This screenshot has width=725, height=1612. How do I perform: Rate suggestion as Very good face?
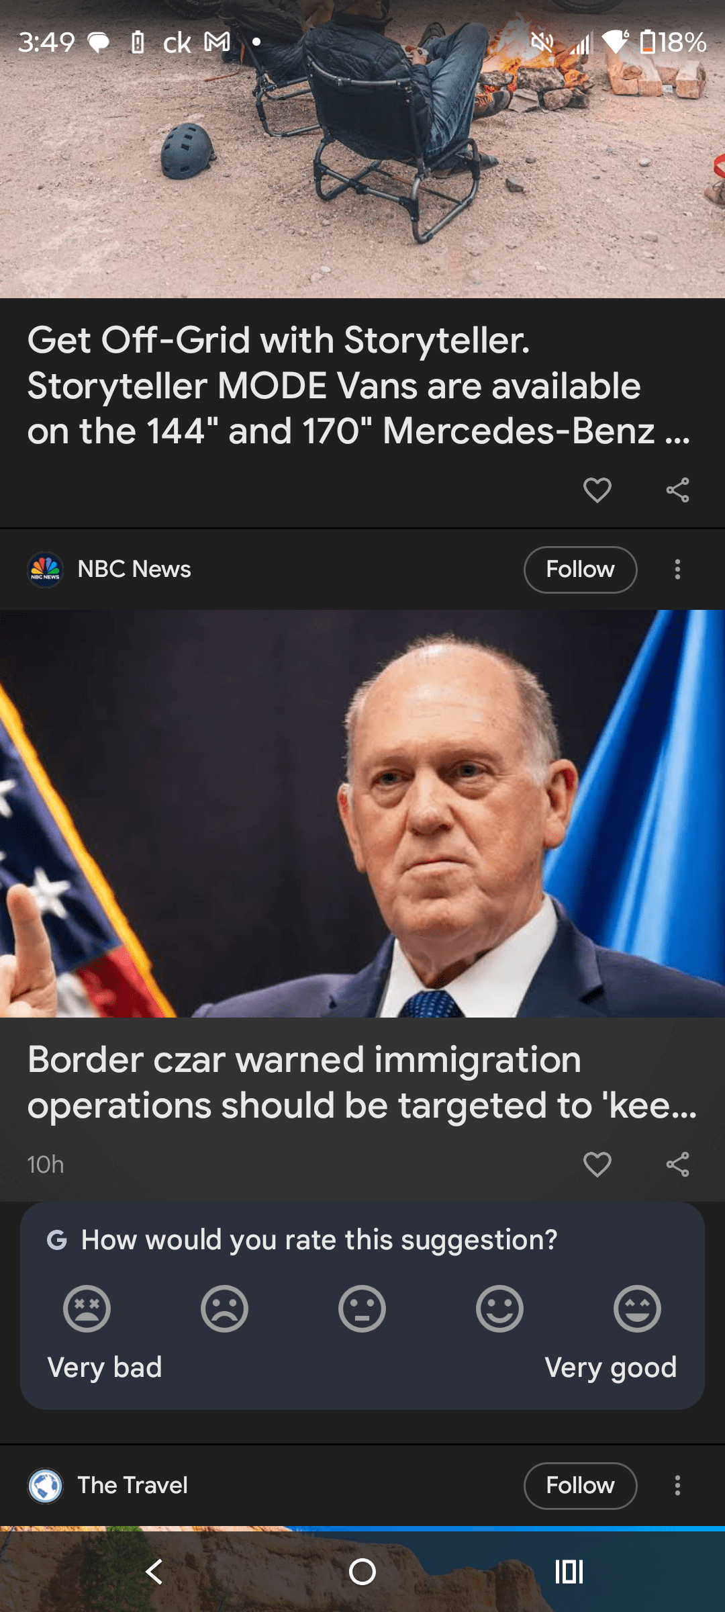click(x=637, y=1308)
